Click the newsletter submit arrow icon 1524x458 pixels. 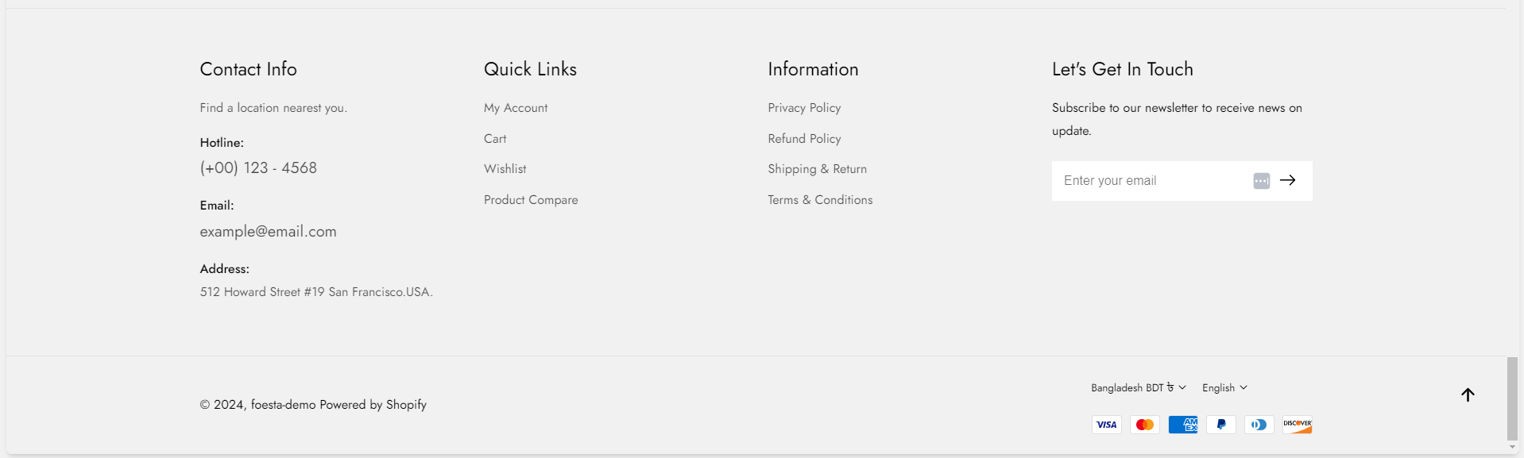[1287, 180]
